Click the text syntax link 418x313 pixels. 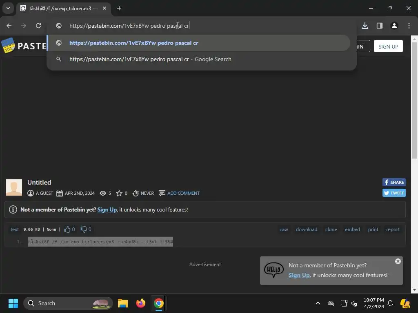point(15,229)
